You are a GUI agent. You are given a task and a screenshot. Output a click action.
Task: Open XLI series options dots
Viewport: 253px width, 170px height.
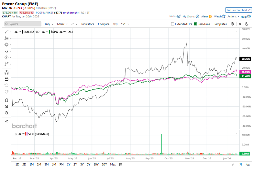coord(65,32)
